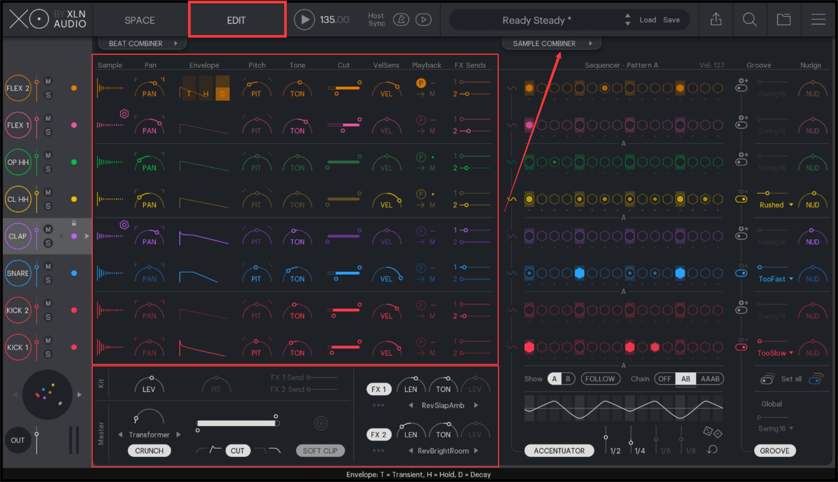Solo the KICK 1 channel
Screen dimensions: 838x482
tap(48, 354)
